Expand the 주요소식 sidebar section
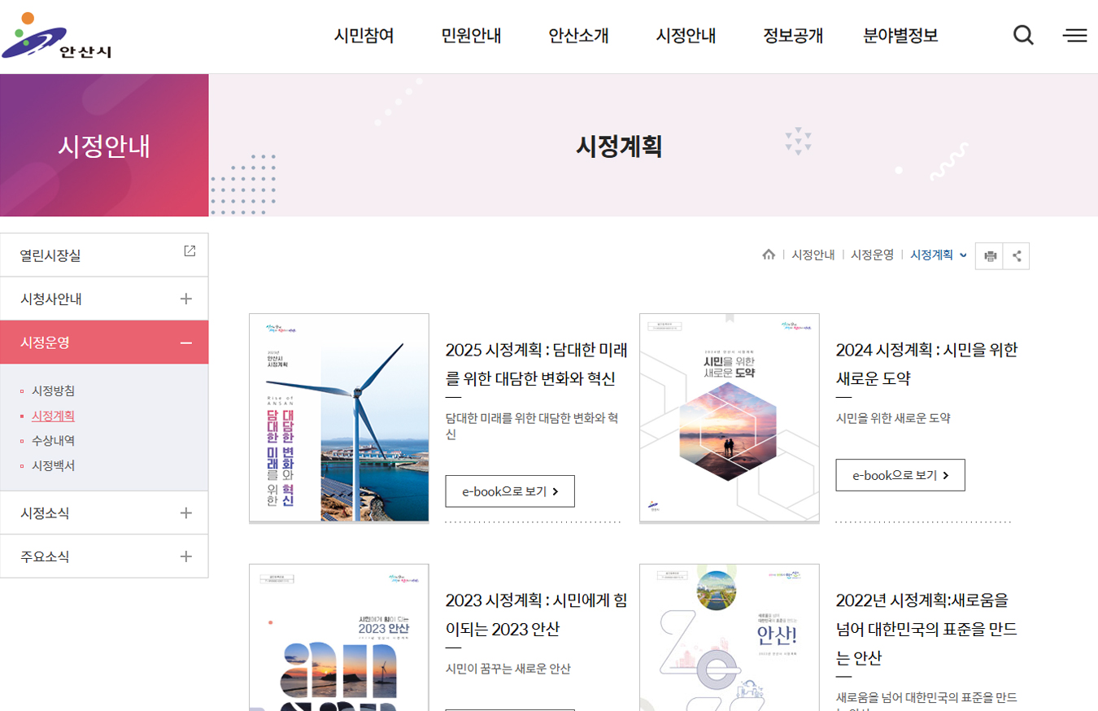Screen dimensions: 1098x711 (186, 556)
